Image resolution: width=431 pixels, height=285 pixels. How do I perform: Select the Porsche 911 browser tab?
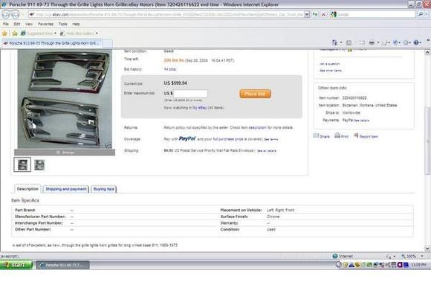(52, 43)
